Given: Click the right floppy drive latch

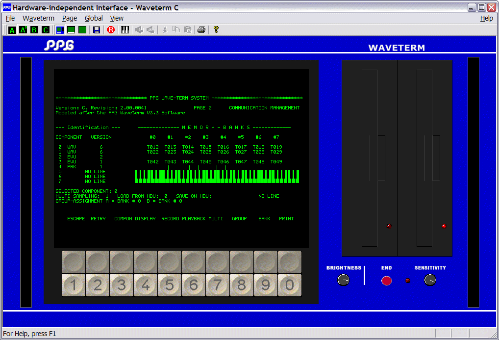Looking at the screenshot, I should point(436,158).
